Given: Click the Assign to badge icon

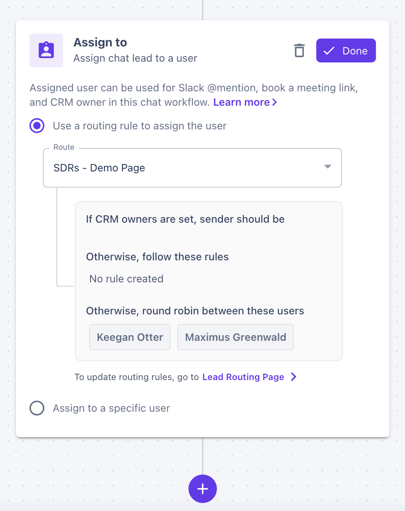Looking at the screenshot, I should click(x=46, y=50).
